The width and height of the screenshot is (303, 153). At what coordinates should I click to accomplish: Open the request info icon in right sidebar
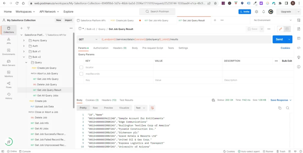[299, 67]
